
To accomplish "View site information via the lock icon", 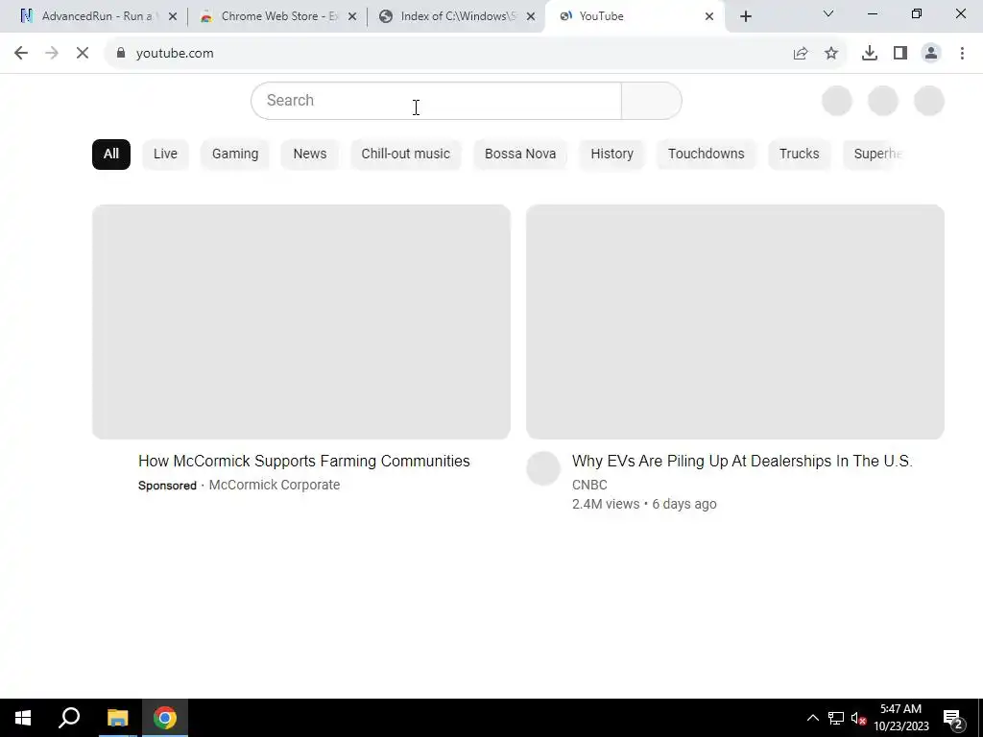I will pos(121,54).
